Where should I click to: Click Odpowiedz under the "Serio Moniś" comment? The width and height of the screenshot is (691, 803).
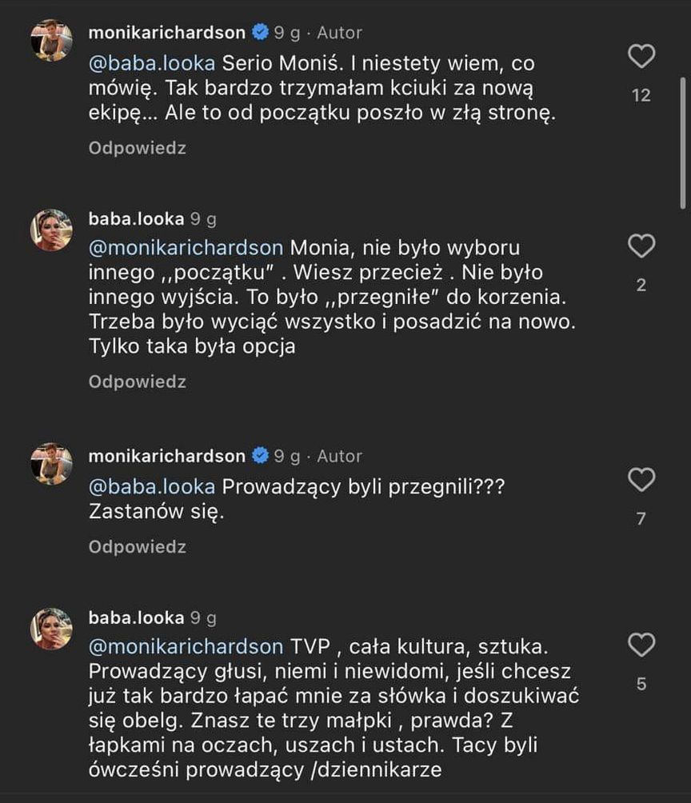pos(137,148)
